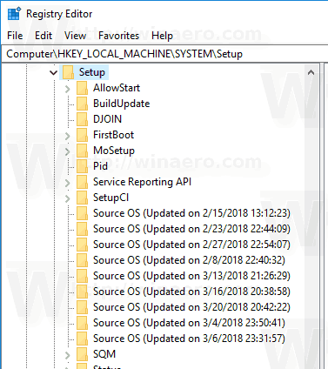Open the File menu
The width and height of the screenshot is (328, 369).
15,36
